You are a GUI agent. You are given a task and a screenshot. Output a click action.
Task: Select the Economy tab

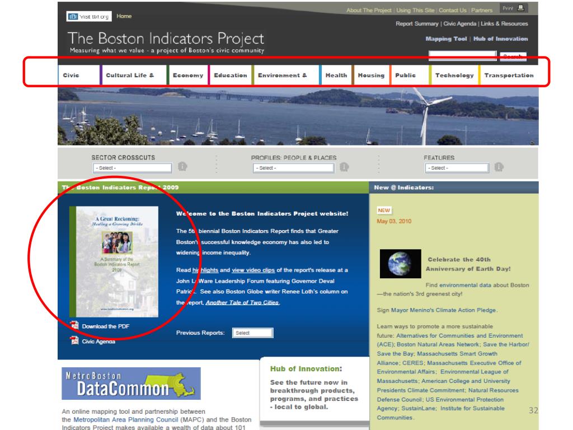click(x=188, y=75)
